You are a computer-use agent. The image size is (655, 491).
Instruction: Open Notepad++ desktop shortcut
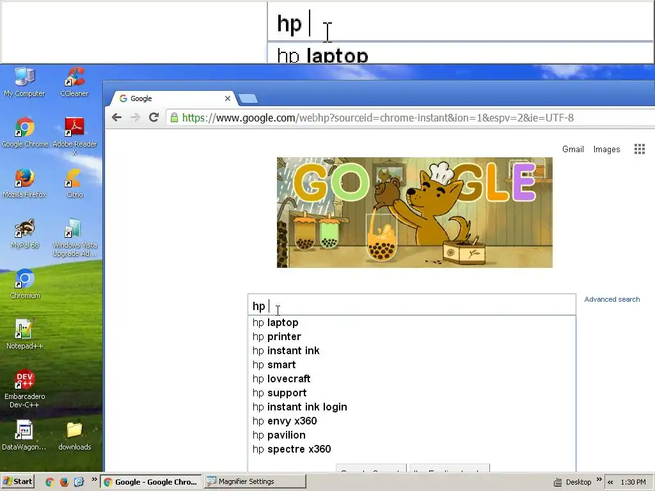click(x=25, y=334)
